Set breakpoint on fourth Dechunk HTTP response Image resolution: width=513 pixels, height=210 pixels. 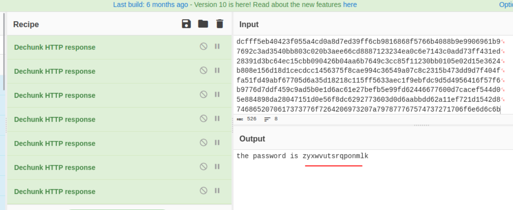point(217,118)
